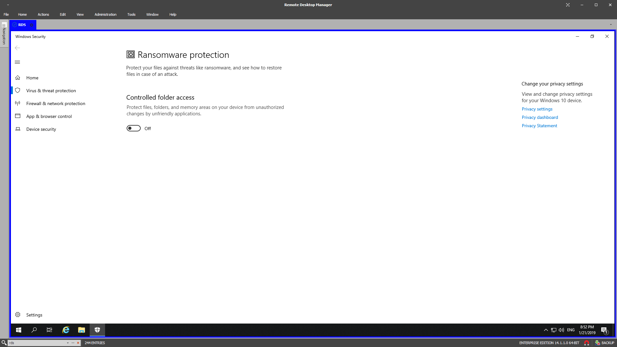Image resolution: width=617 pixels, height=347 pixels.
Task: Click the rds search input field
Action: pos(35,343)
